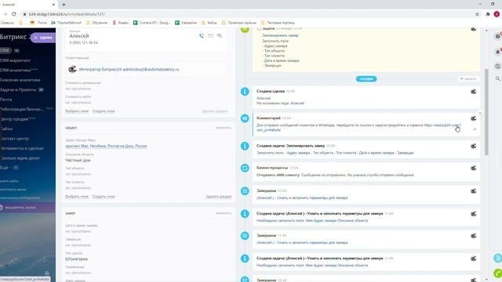Open Роботизация бизнес... menu item

21,110
